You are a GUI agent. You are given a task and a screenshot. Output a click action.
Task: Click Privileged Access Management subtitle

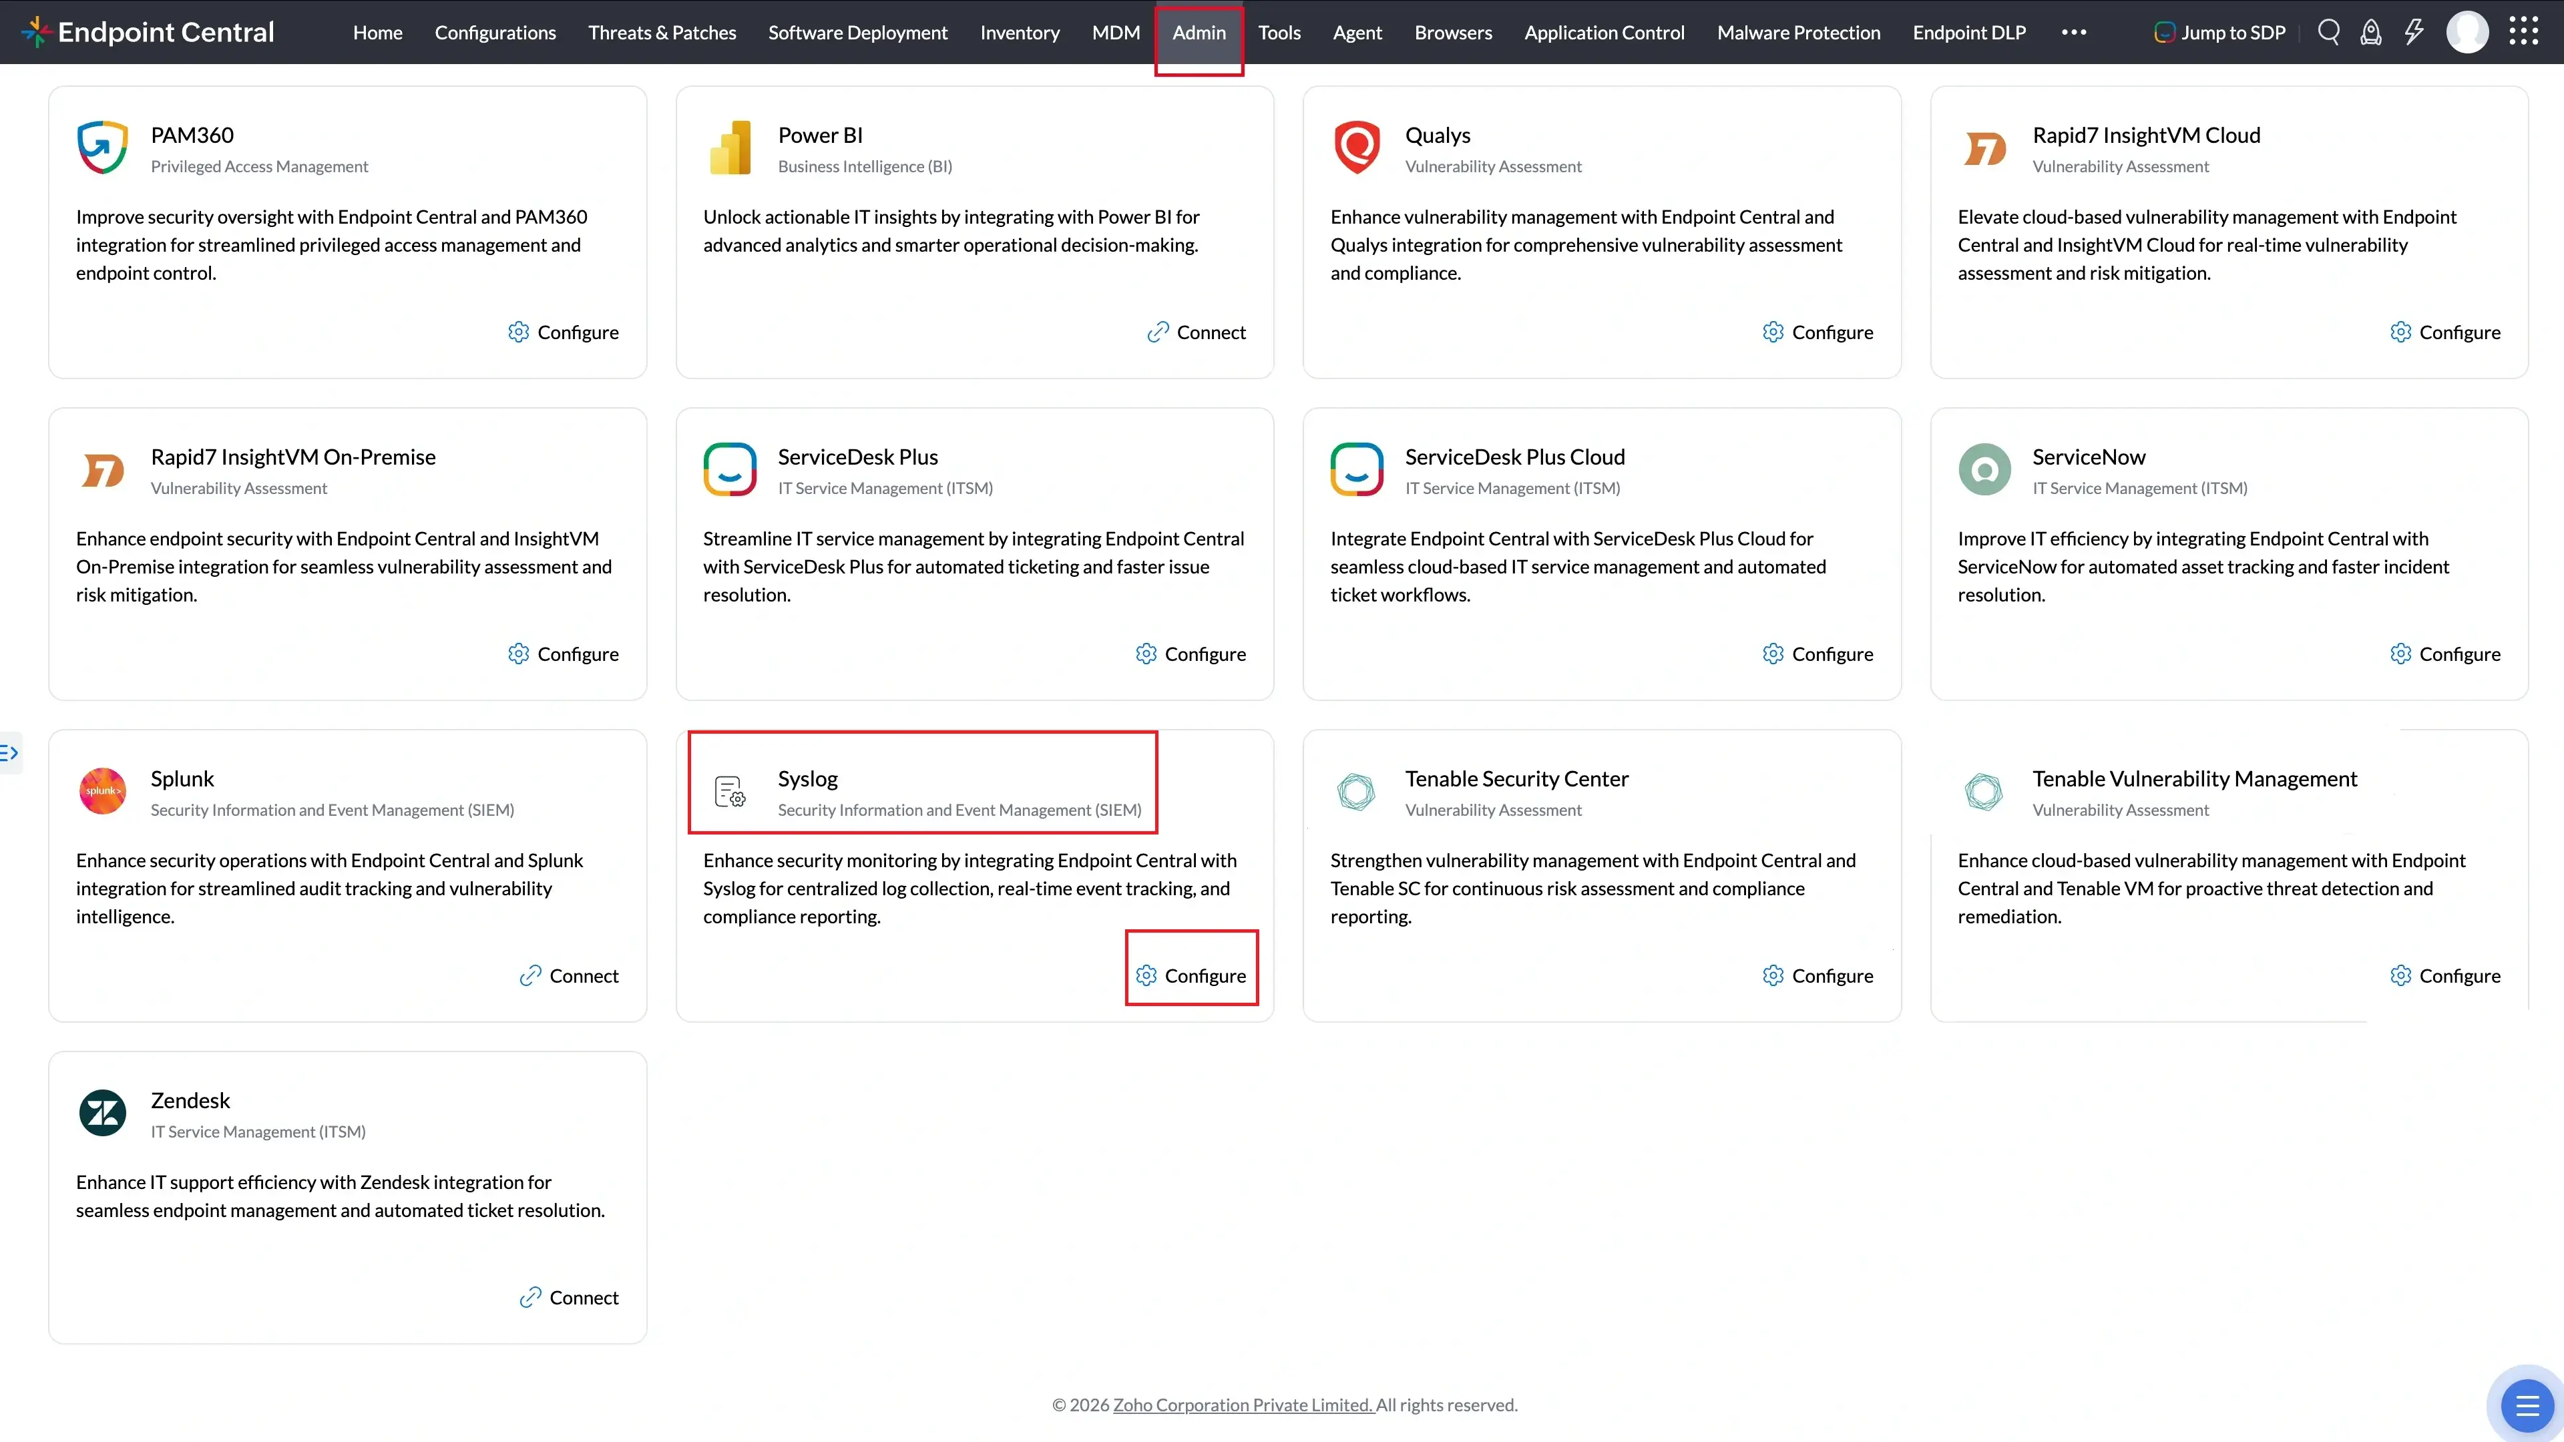click(x=259, y=166)
